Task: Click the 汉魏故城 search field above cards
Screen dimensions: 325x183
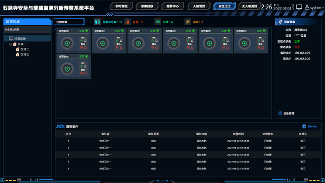Action: pyautogui.click(x=69, y=22)
